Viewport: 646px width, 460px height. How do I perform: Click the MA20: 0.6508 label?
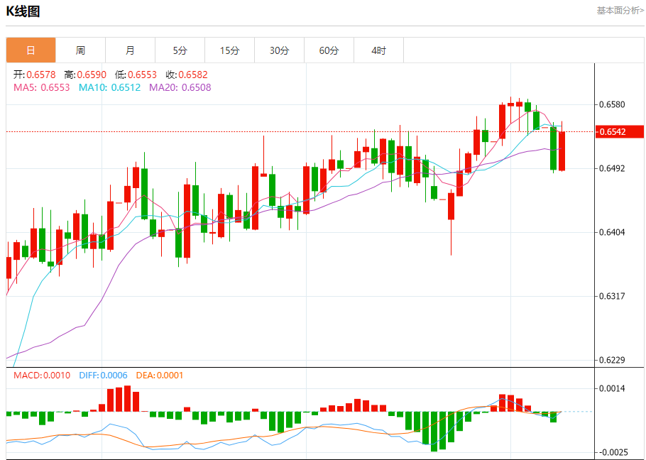pos(180,87)
